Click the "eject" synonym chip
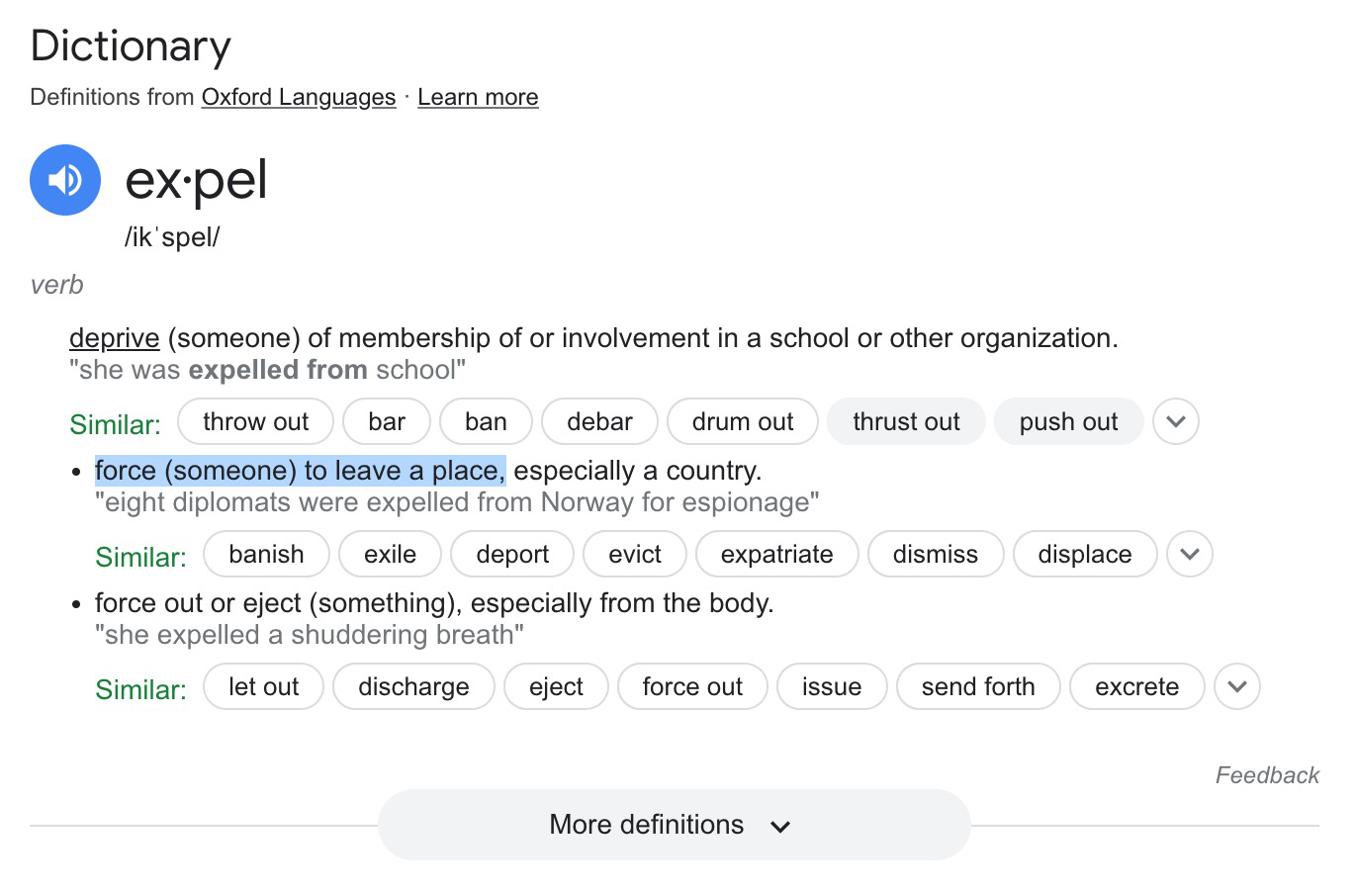 coord(556,686)
